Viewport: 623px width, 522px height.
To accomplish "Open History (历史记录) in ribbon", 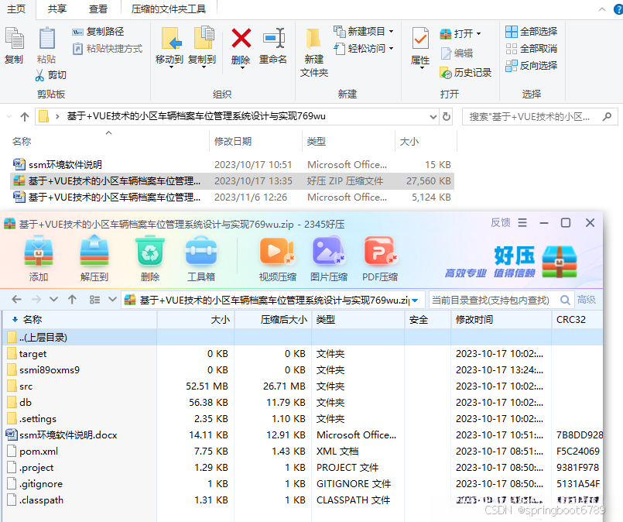I will click(x=466, y=73).
